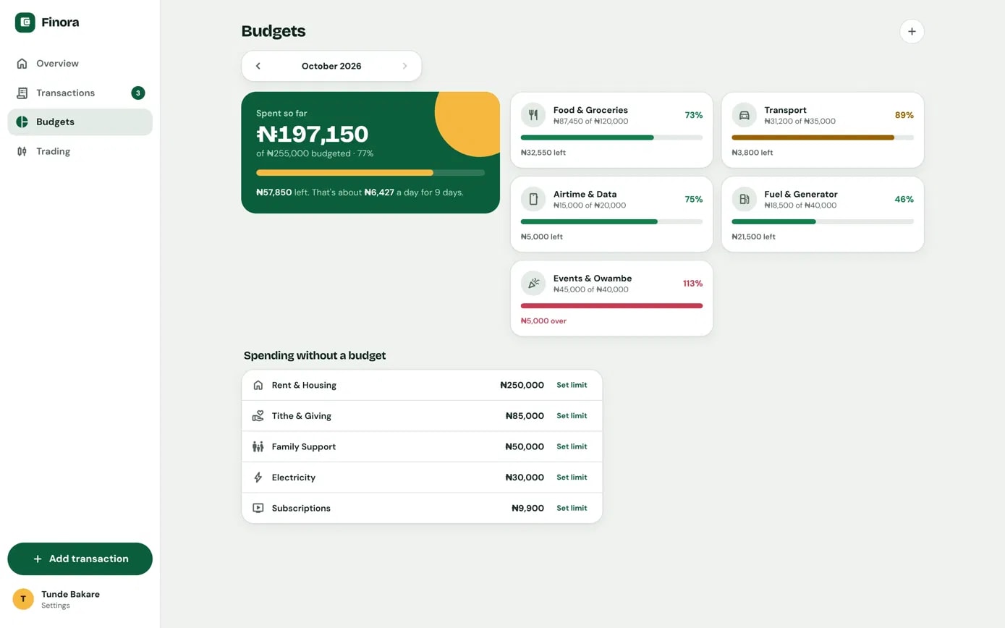Click the Food & Groceries cutlery icon

point(533,115)
